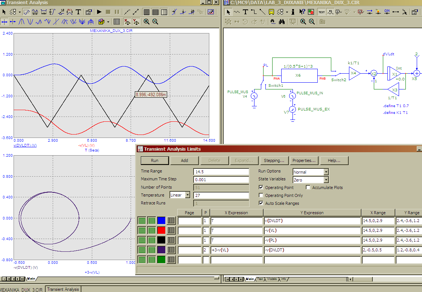Change the black color swatch for -v(PL)
The image size is (422, 292).
[x=161, y=240]
